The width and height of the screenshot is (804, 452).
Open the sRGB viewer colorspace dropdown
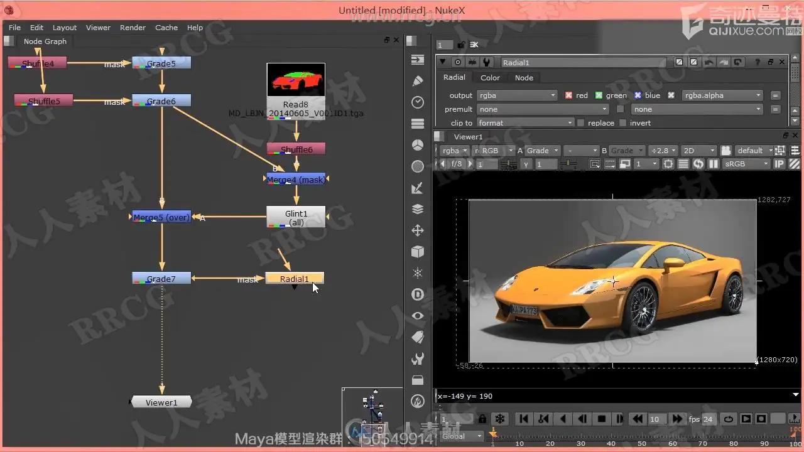pyautogui.click(x=746, y=164)
